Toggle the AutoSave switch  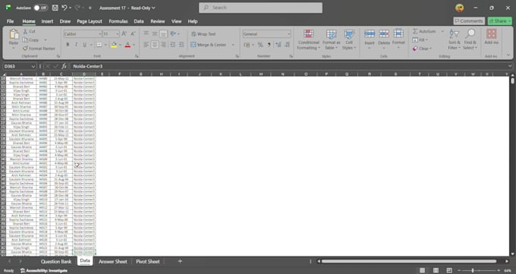(x=41, y=8)
